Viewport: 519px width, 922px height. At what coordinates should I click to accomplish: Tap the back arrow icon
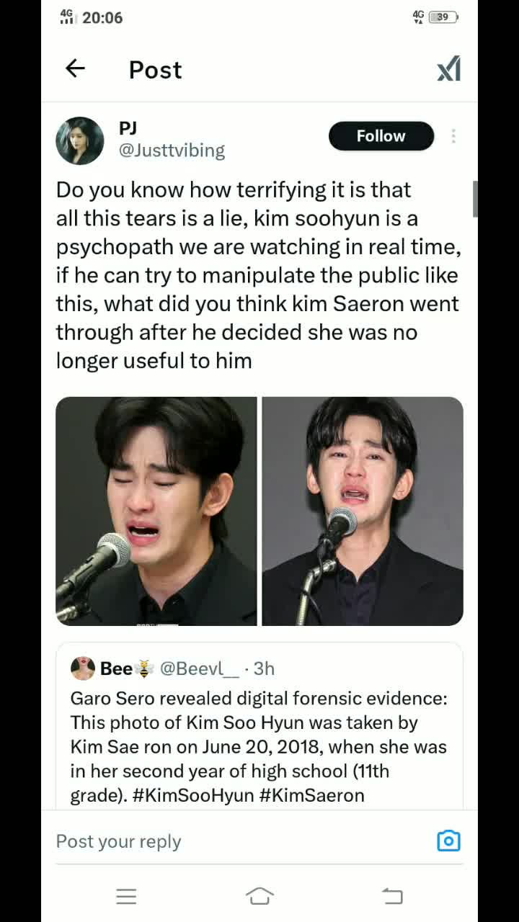point(75,68)
